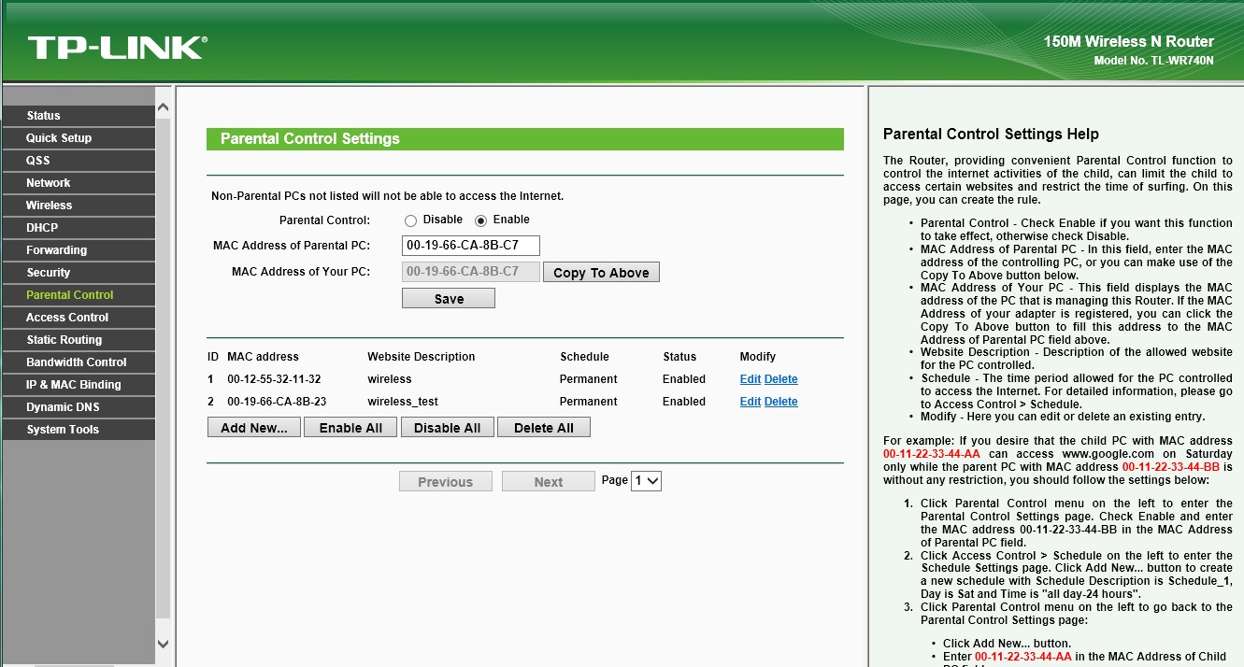Edit the wireless_test entry
This screenshot has height=667, width=1244.
(750, 402)
